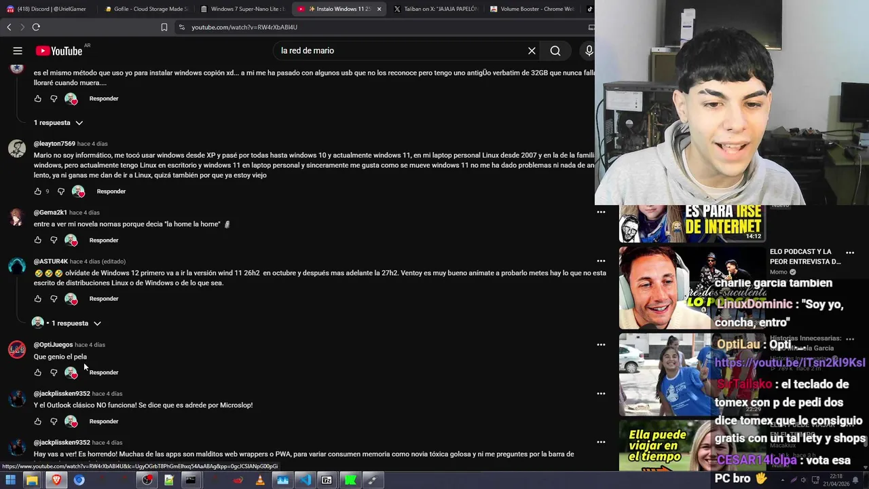
Task: Open @leayton7569 channel link
Action: (x=54, y=144)
